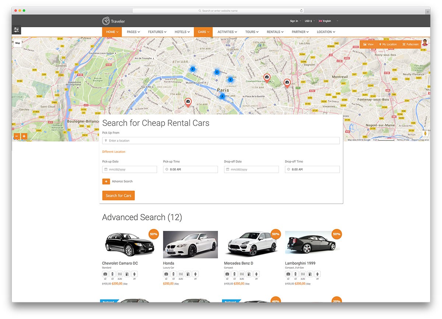Open the Drop-off Time dropdown
This screenshot has height=319, width=442.
point(312,169)
